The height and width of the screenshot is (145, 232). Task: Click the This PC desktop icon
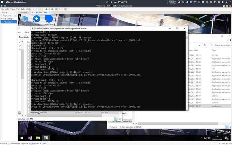[25, 20]
